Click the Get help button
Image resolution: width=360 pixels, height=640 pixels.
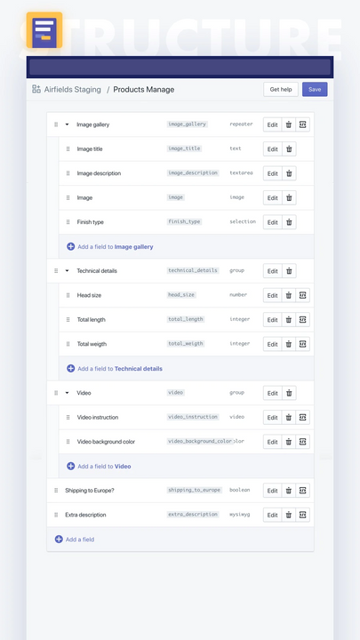coord(281,90)
